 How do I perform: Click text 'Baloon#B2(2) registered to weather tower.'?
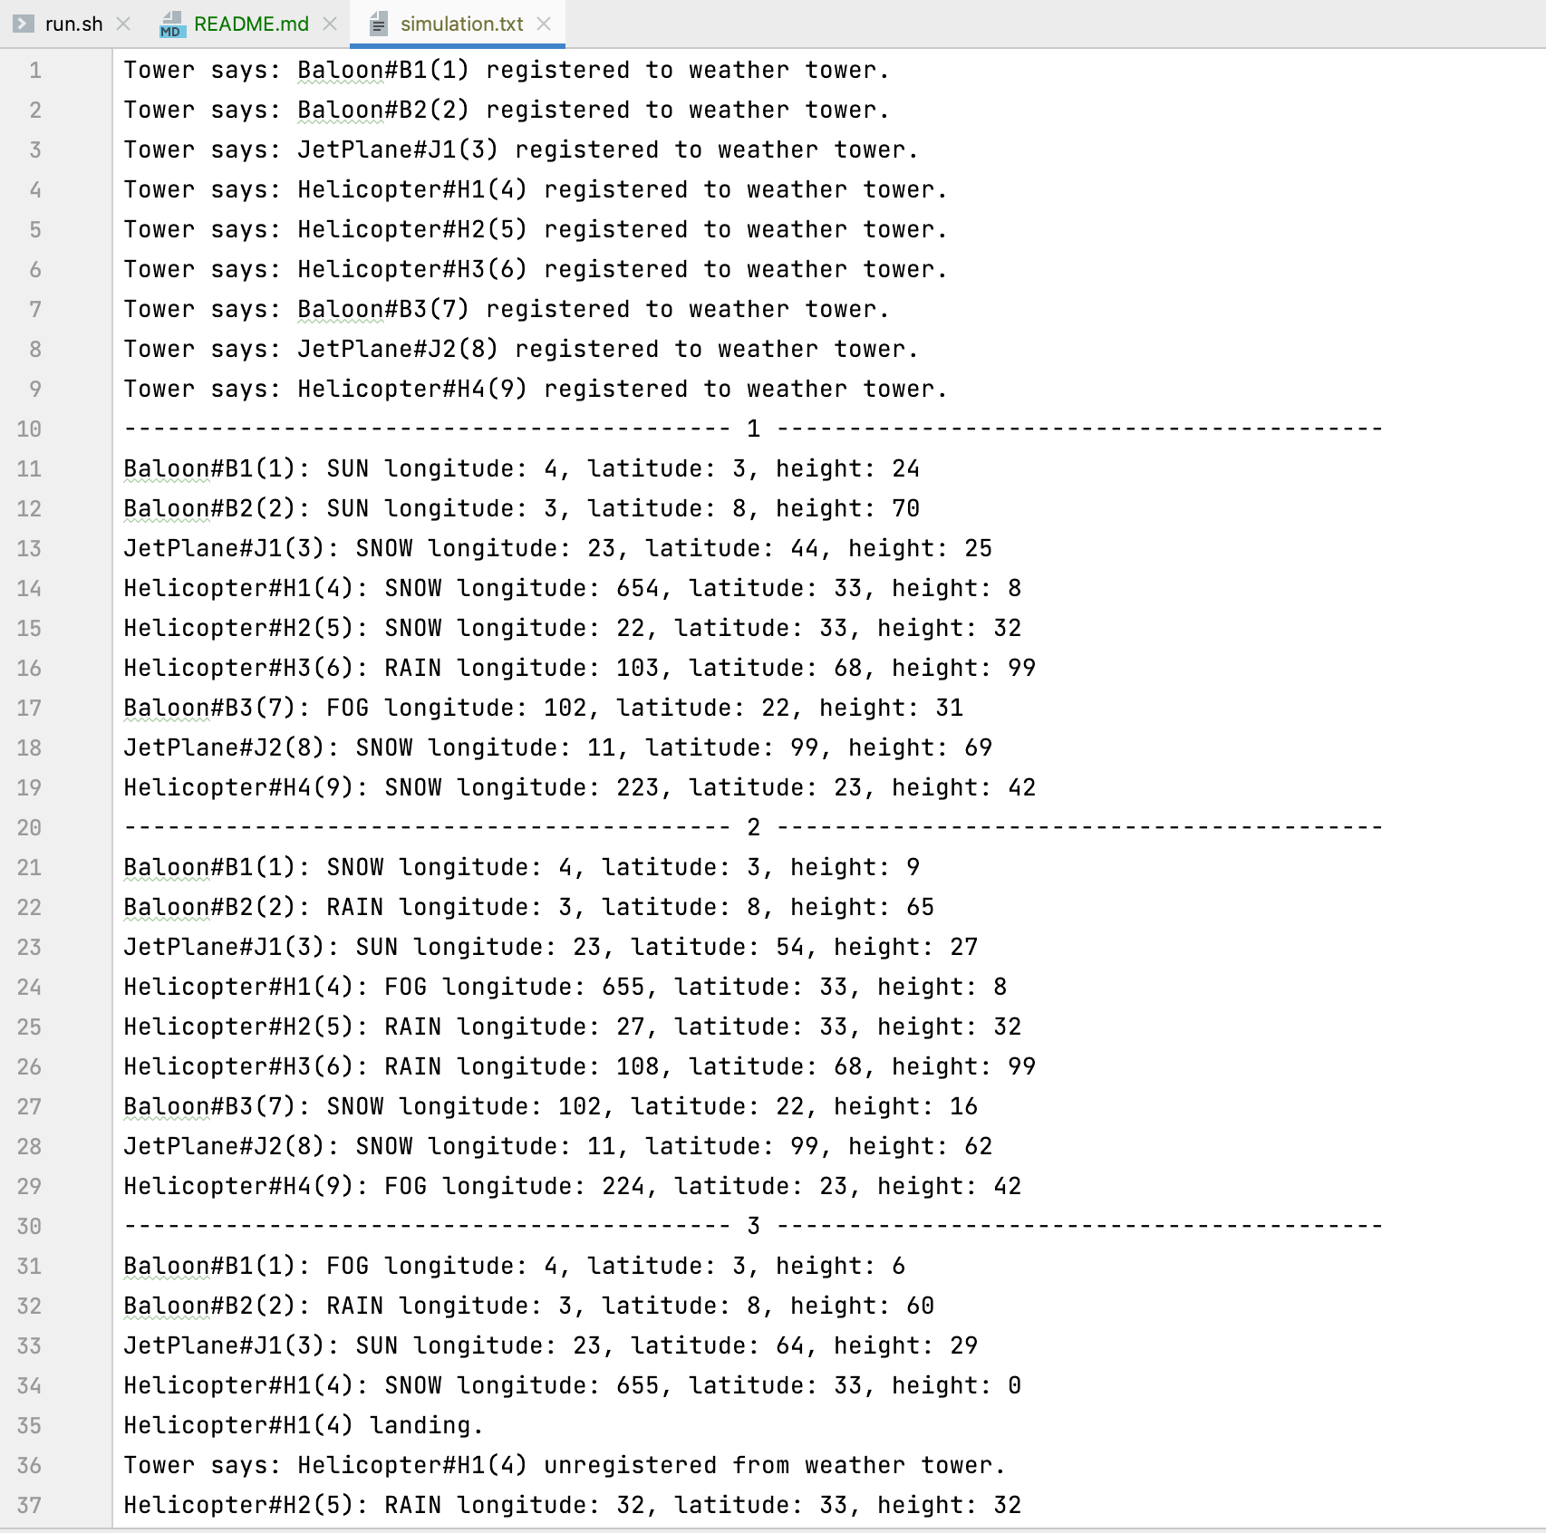pos(594,111)
